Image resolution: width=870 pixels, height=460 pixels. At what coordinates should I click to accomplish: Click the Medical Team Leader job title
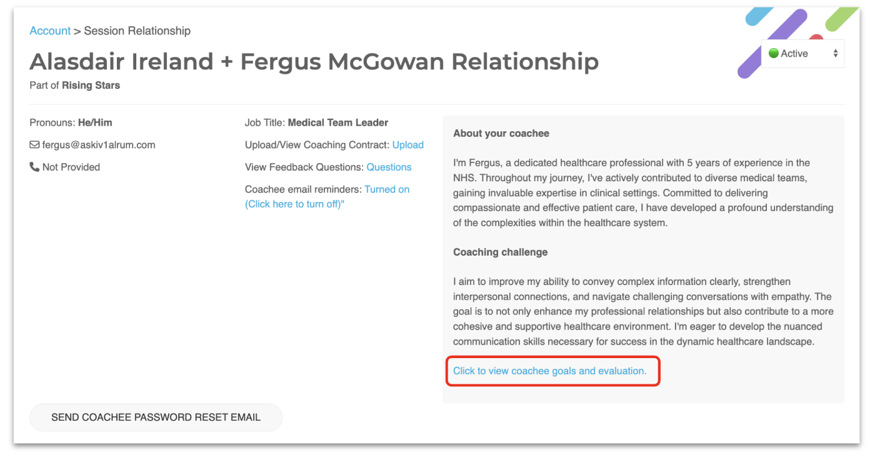[x=338, y=122]
